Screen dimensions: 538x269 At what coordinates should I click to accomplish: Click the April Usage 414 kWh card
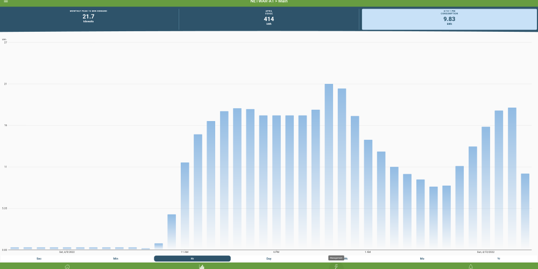268,19
